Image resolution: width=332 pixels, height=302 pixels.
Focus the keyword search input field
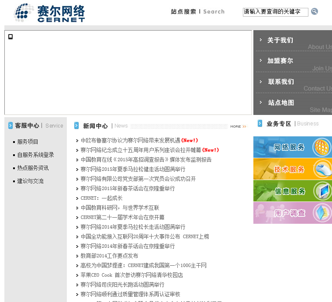point(275,12)
